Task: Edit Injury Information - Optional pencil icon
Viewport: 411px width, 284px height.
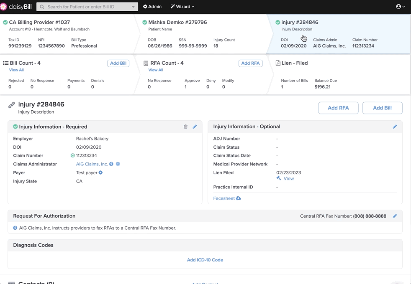Action: coord(395,127)
